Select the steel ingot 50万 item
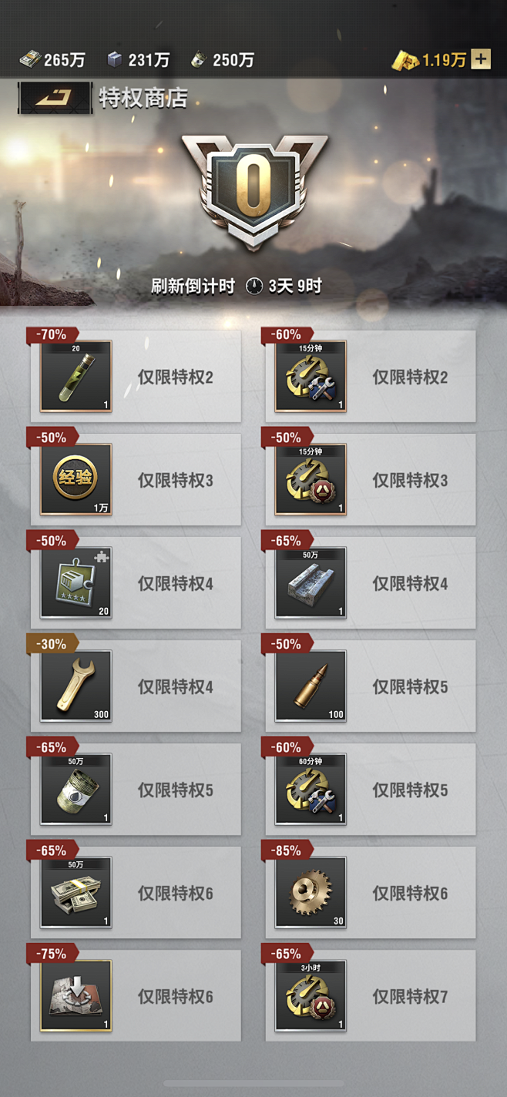The width and height of the screenshot is (507, 1097). pos(311,583)
